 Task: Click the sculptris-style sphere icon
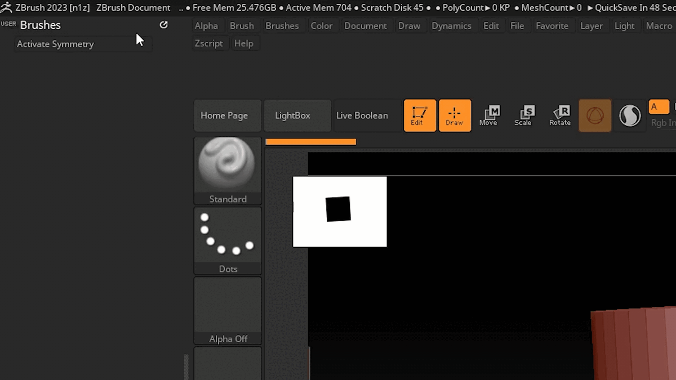click(630, 115)
